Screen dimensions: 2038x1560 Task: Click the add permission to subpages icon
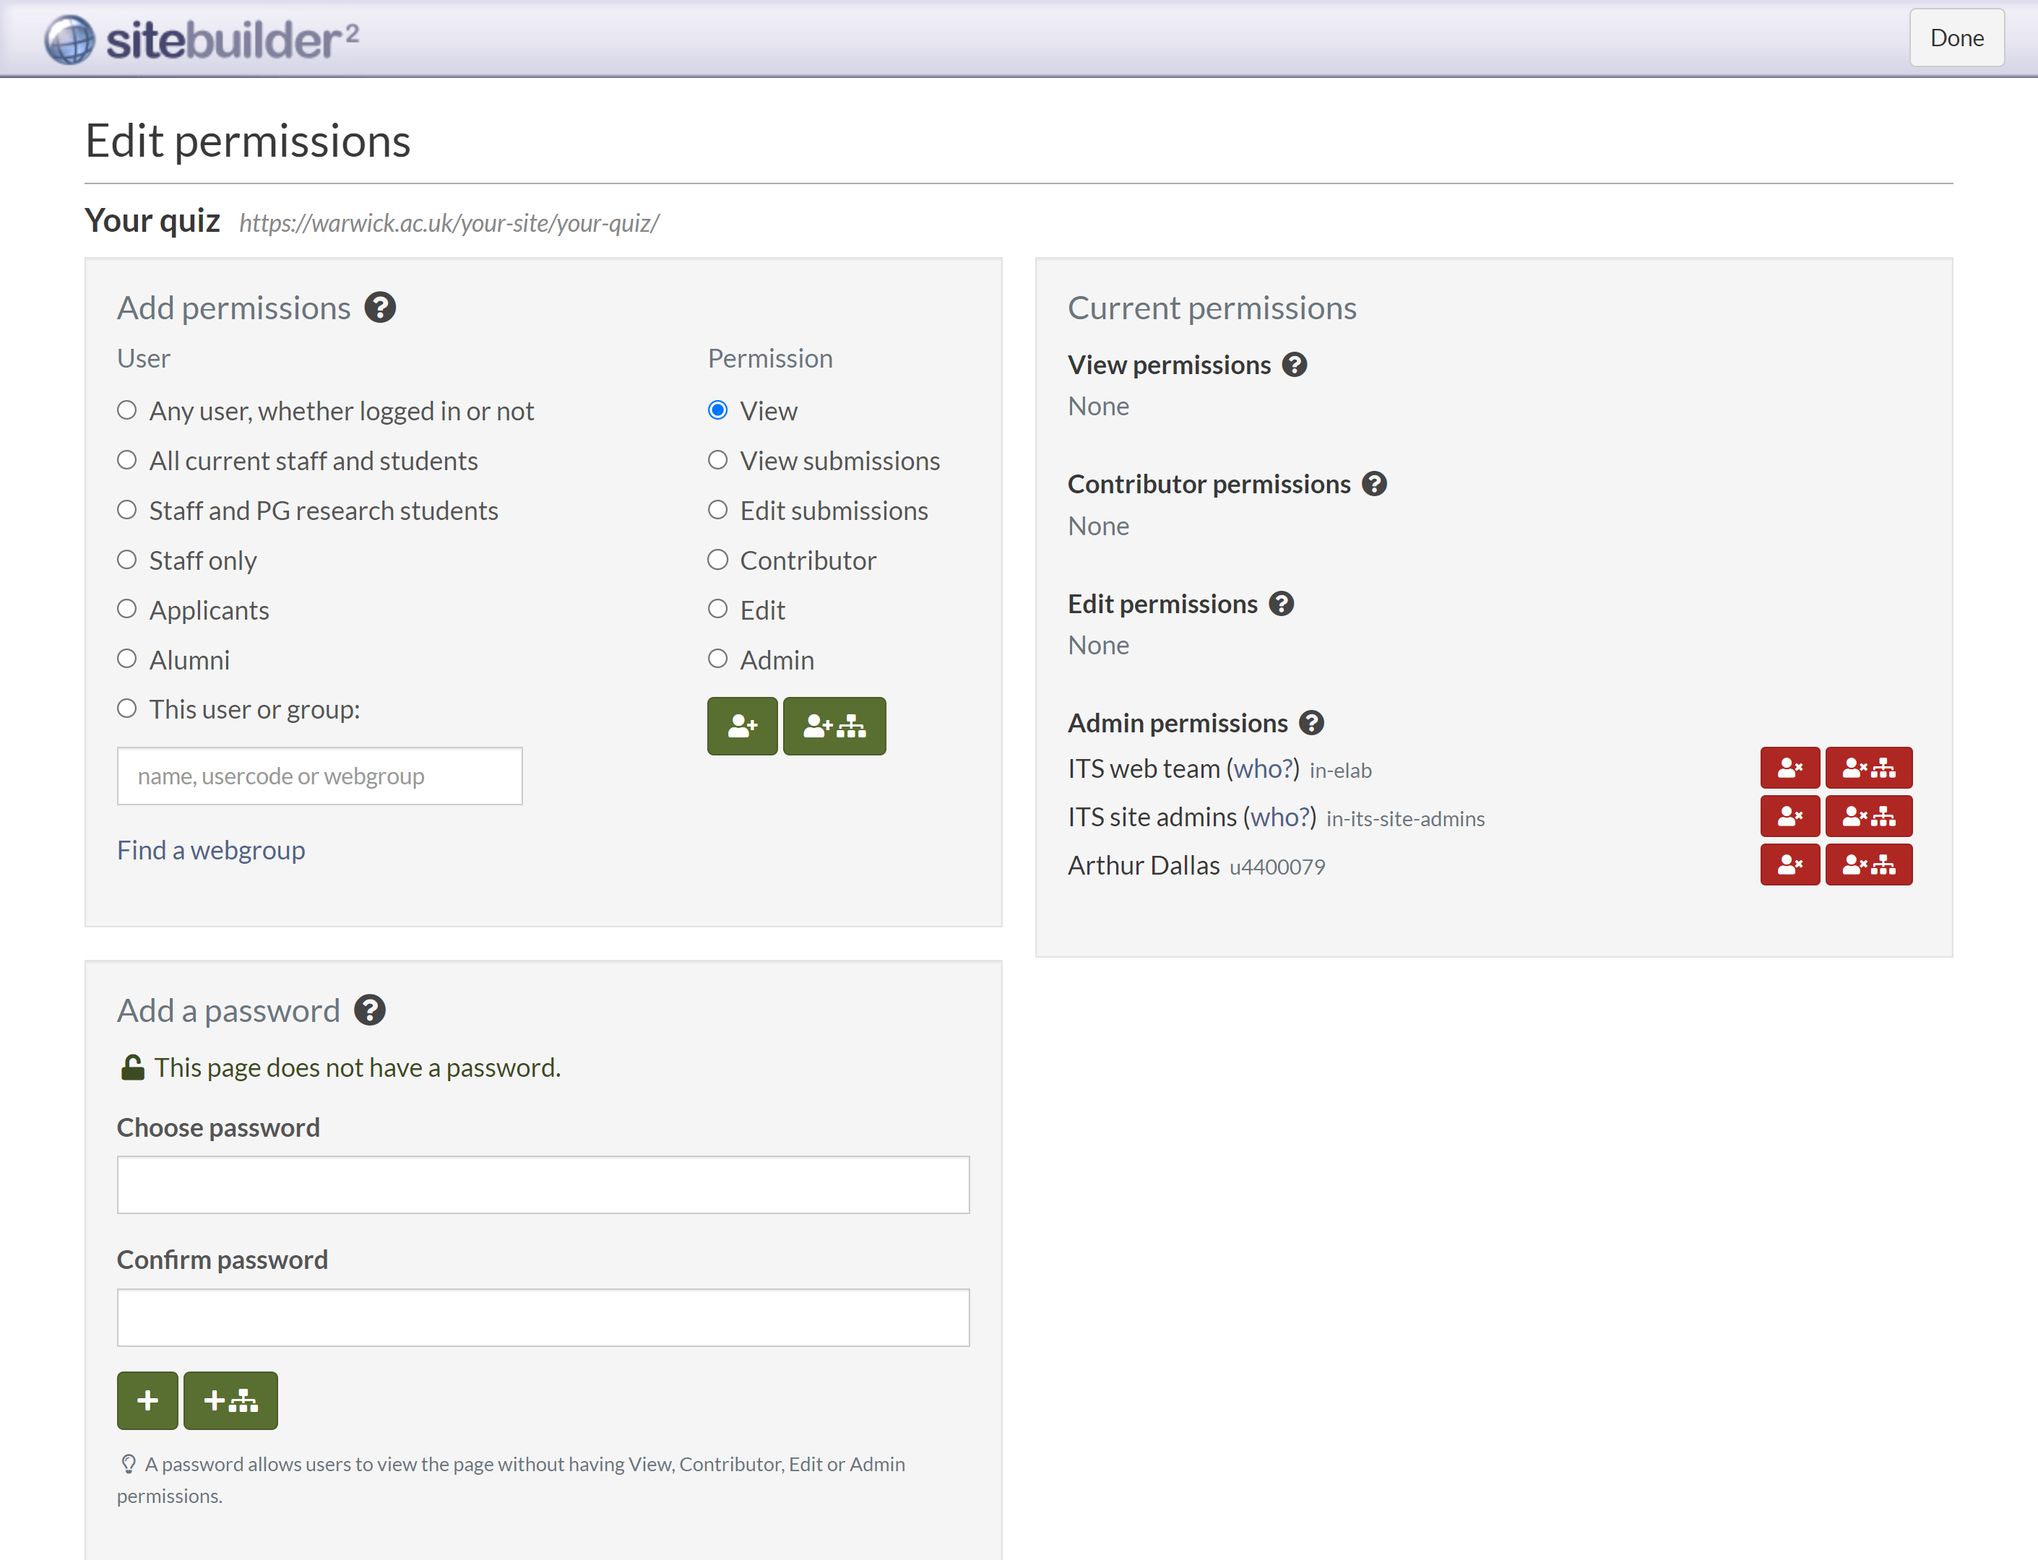pos(832,726)
